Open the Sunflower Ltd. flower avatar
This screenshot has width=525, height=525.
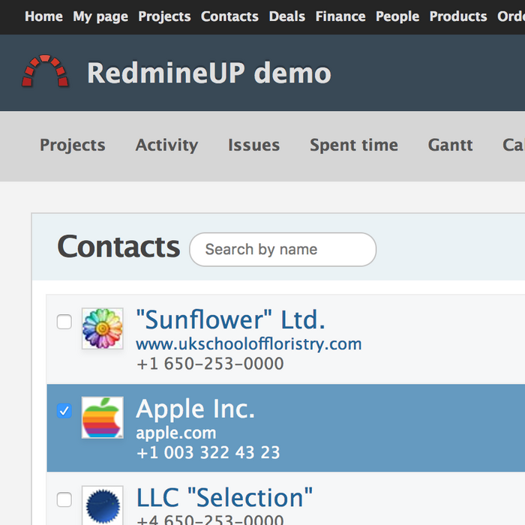(102, 328)
